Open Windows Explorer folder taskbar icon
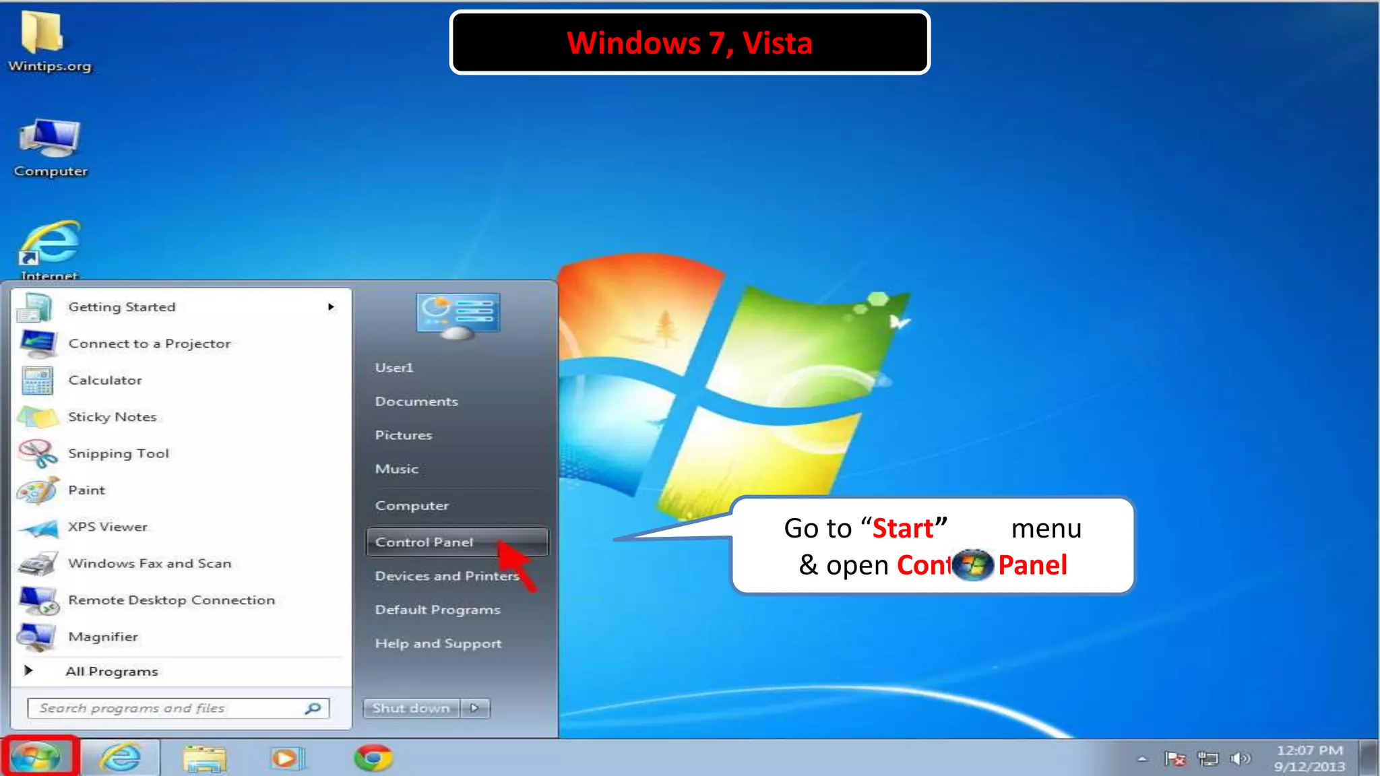The height and width of the screenshot is (776, 1380). [204, 758]
